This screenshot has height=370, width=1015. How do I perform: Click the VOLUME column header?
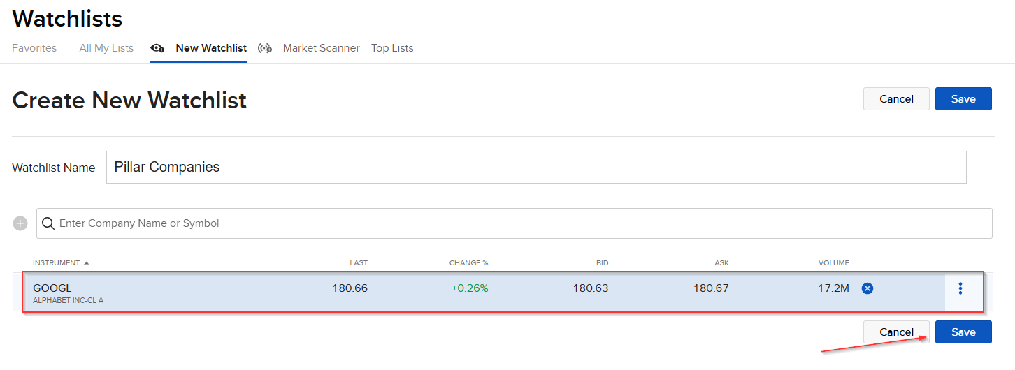[x=834, y=263]
